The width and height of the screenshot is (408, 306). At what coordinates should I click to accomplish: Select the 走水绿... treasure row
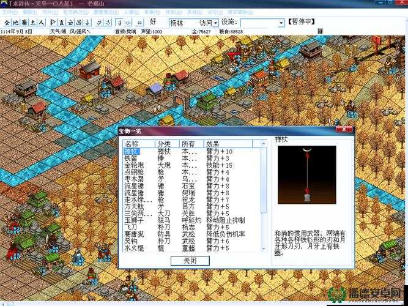pos(191,200)
